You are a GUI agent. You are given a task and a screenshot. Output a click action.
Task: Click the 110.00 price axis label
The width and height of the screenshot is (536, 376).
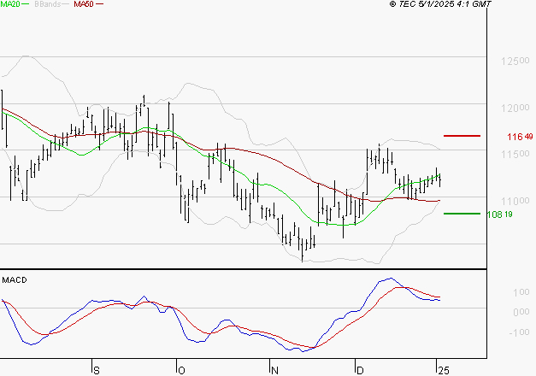[x=515, y=201]
